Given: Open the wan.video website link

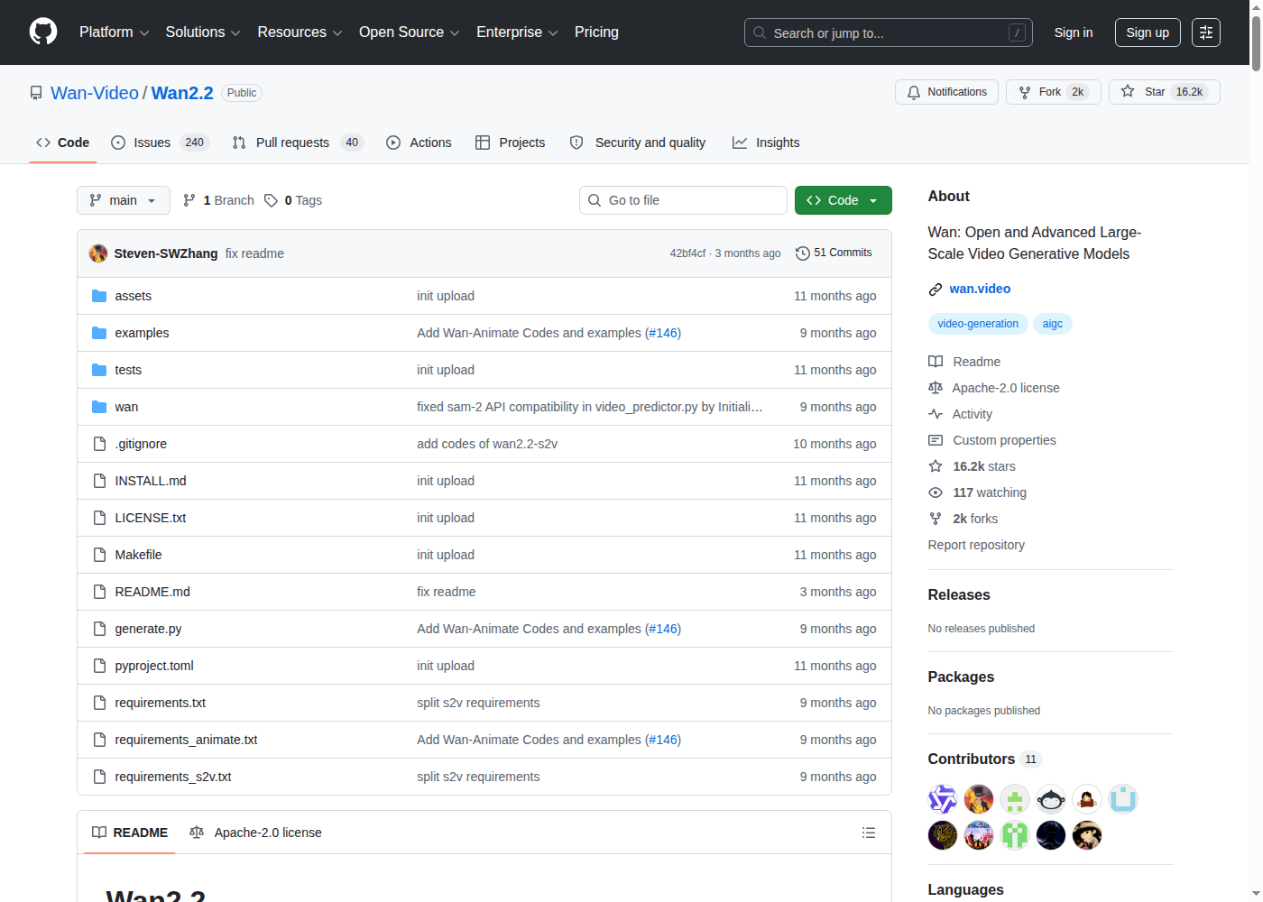Looking at the screenshot, I should point(980,289).
